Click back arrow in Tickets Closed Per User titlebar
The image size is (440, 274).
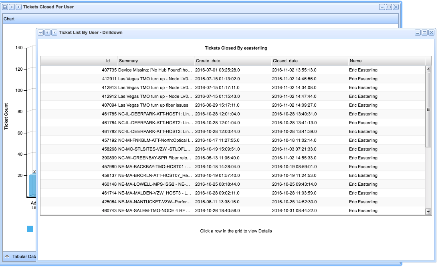point(12,7)
